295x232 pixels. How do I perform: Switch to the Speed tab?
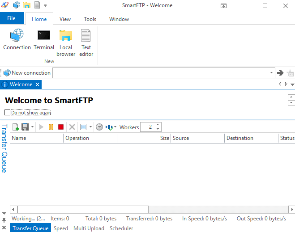coord(61,228)
